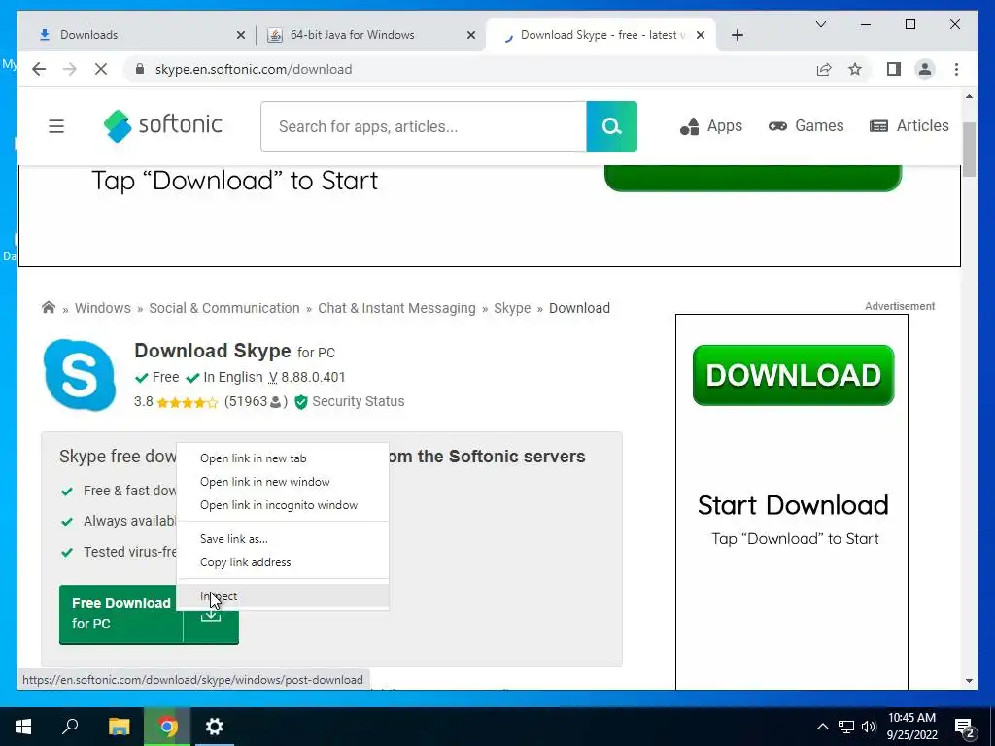
Task: Click the address bar URL
Action: (x=254, y=69)
